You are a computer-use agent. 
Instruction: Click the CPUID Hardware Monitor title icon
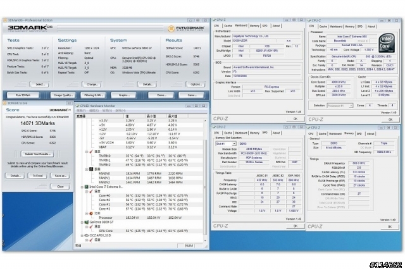(x=77, y=106)
